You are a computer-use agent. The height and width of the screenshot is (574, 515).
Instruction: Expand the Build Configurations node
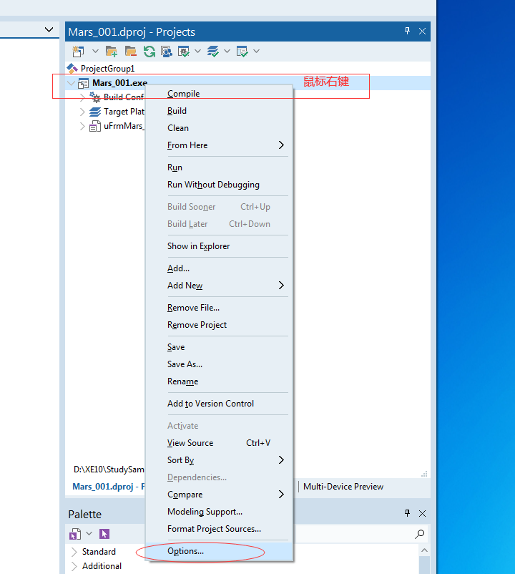click(82, 97)
